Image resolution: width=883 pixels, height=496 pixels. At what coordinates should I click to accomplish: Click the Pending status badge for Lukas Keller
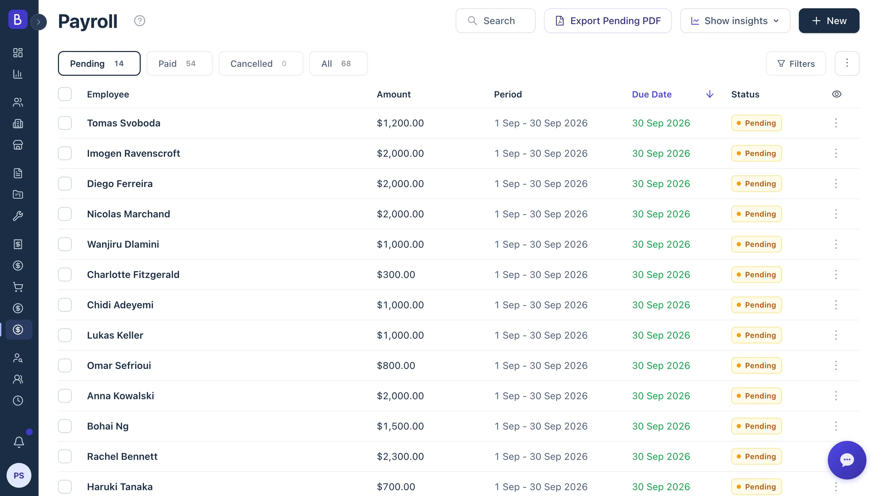click(756, 335)
